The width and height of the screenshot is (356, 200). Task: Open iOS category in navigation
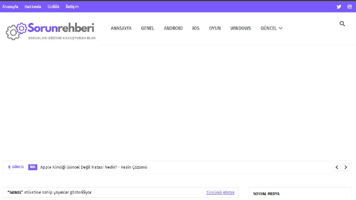[x=196, y=28]
